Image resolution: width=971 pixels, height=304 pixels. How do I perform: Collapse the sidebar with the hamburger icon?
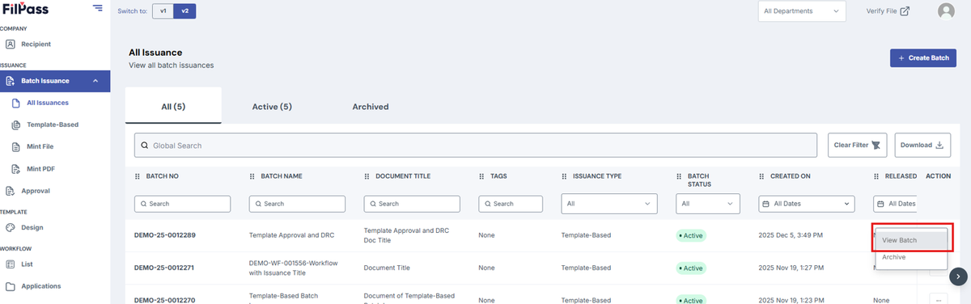98,8
